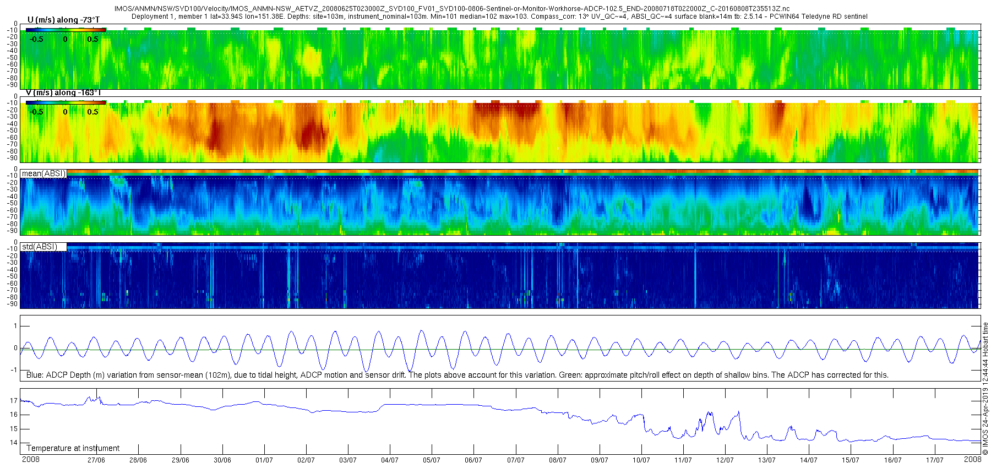
Task: Click the 'U (m/s) along -73°T' panel label
Action: pos(63,20)
